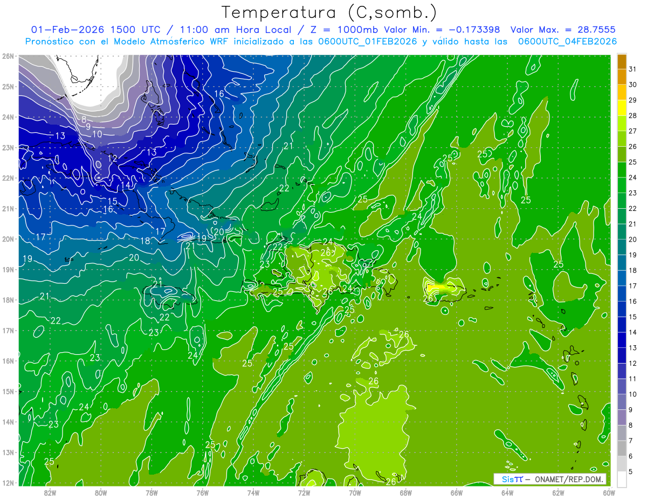Click the Sisπ logo in the ONAMET box
Image resolution: width=647 pixels, height=500 pixels.
pos(512,479)
